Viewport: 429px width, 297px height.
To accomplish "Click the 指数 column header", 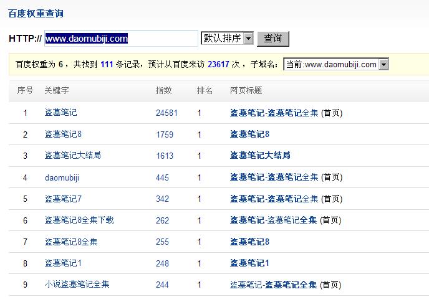I will click(163, 90).
